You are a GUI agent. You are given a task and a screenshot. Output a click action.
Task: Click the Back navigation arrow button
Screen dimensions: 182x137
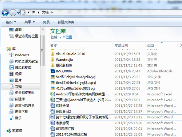[5, 13]
